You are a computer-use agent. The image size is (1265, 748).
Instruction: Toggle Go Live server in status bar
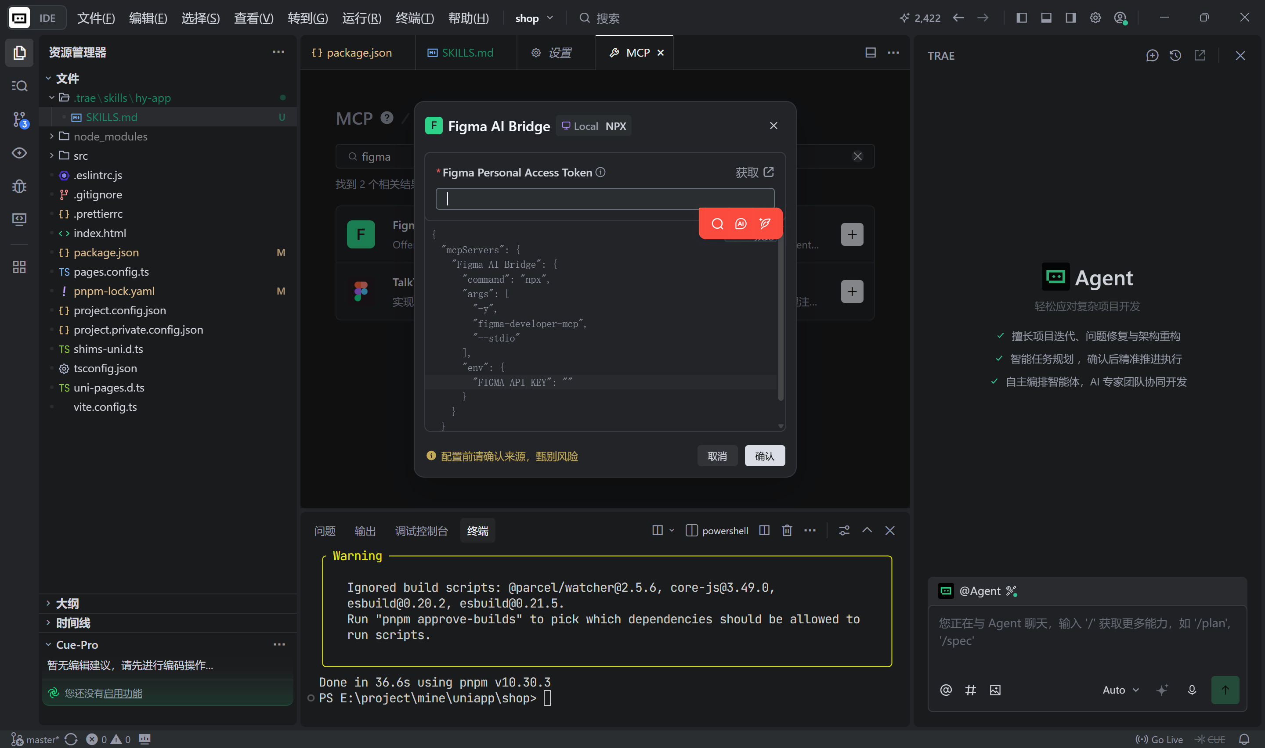[x=1159, y=739]
